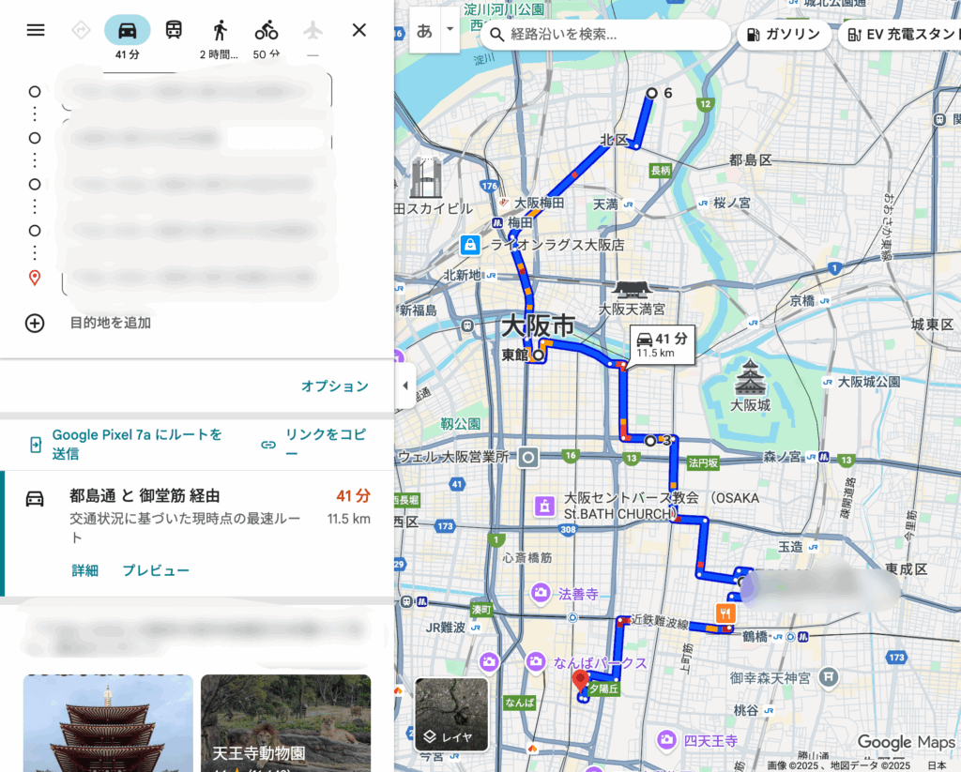Image resolution: width=961 pixels, height=772 pixels.
Task: Select bicycle travel mode icon
Action: coord(267,30)
